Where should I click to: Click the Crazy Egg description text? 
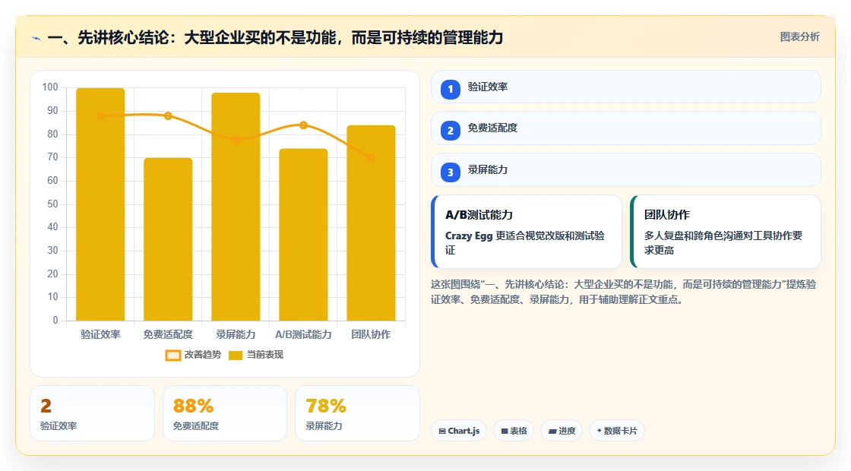pyautogui.click(x=525, y=243)
